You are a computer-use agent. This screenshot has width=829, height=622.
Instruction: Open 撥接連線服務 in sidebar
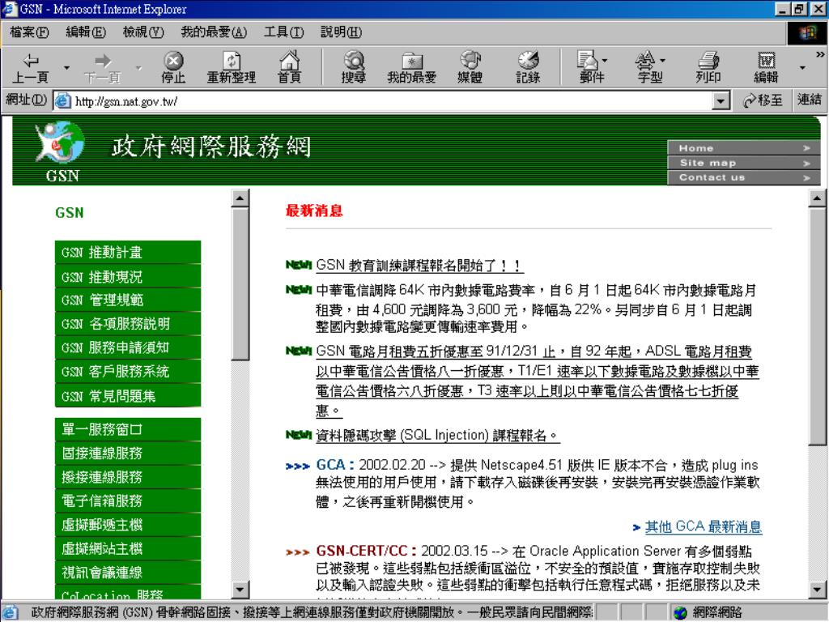point(128,477)
